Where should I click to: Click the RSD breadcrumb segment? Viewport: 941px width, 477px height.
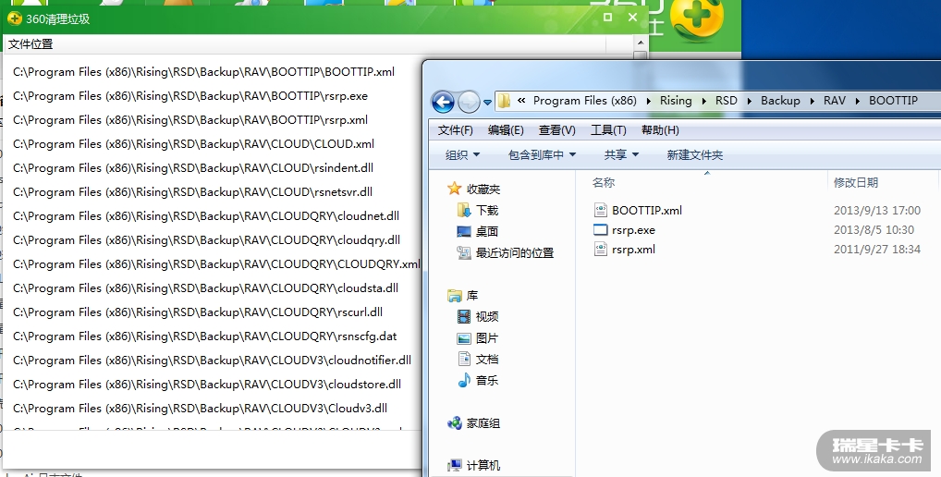pos(727,100)
